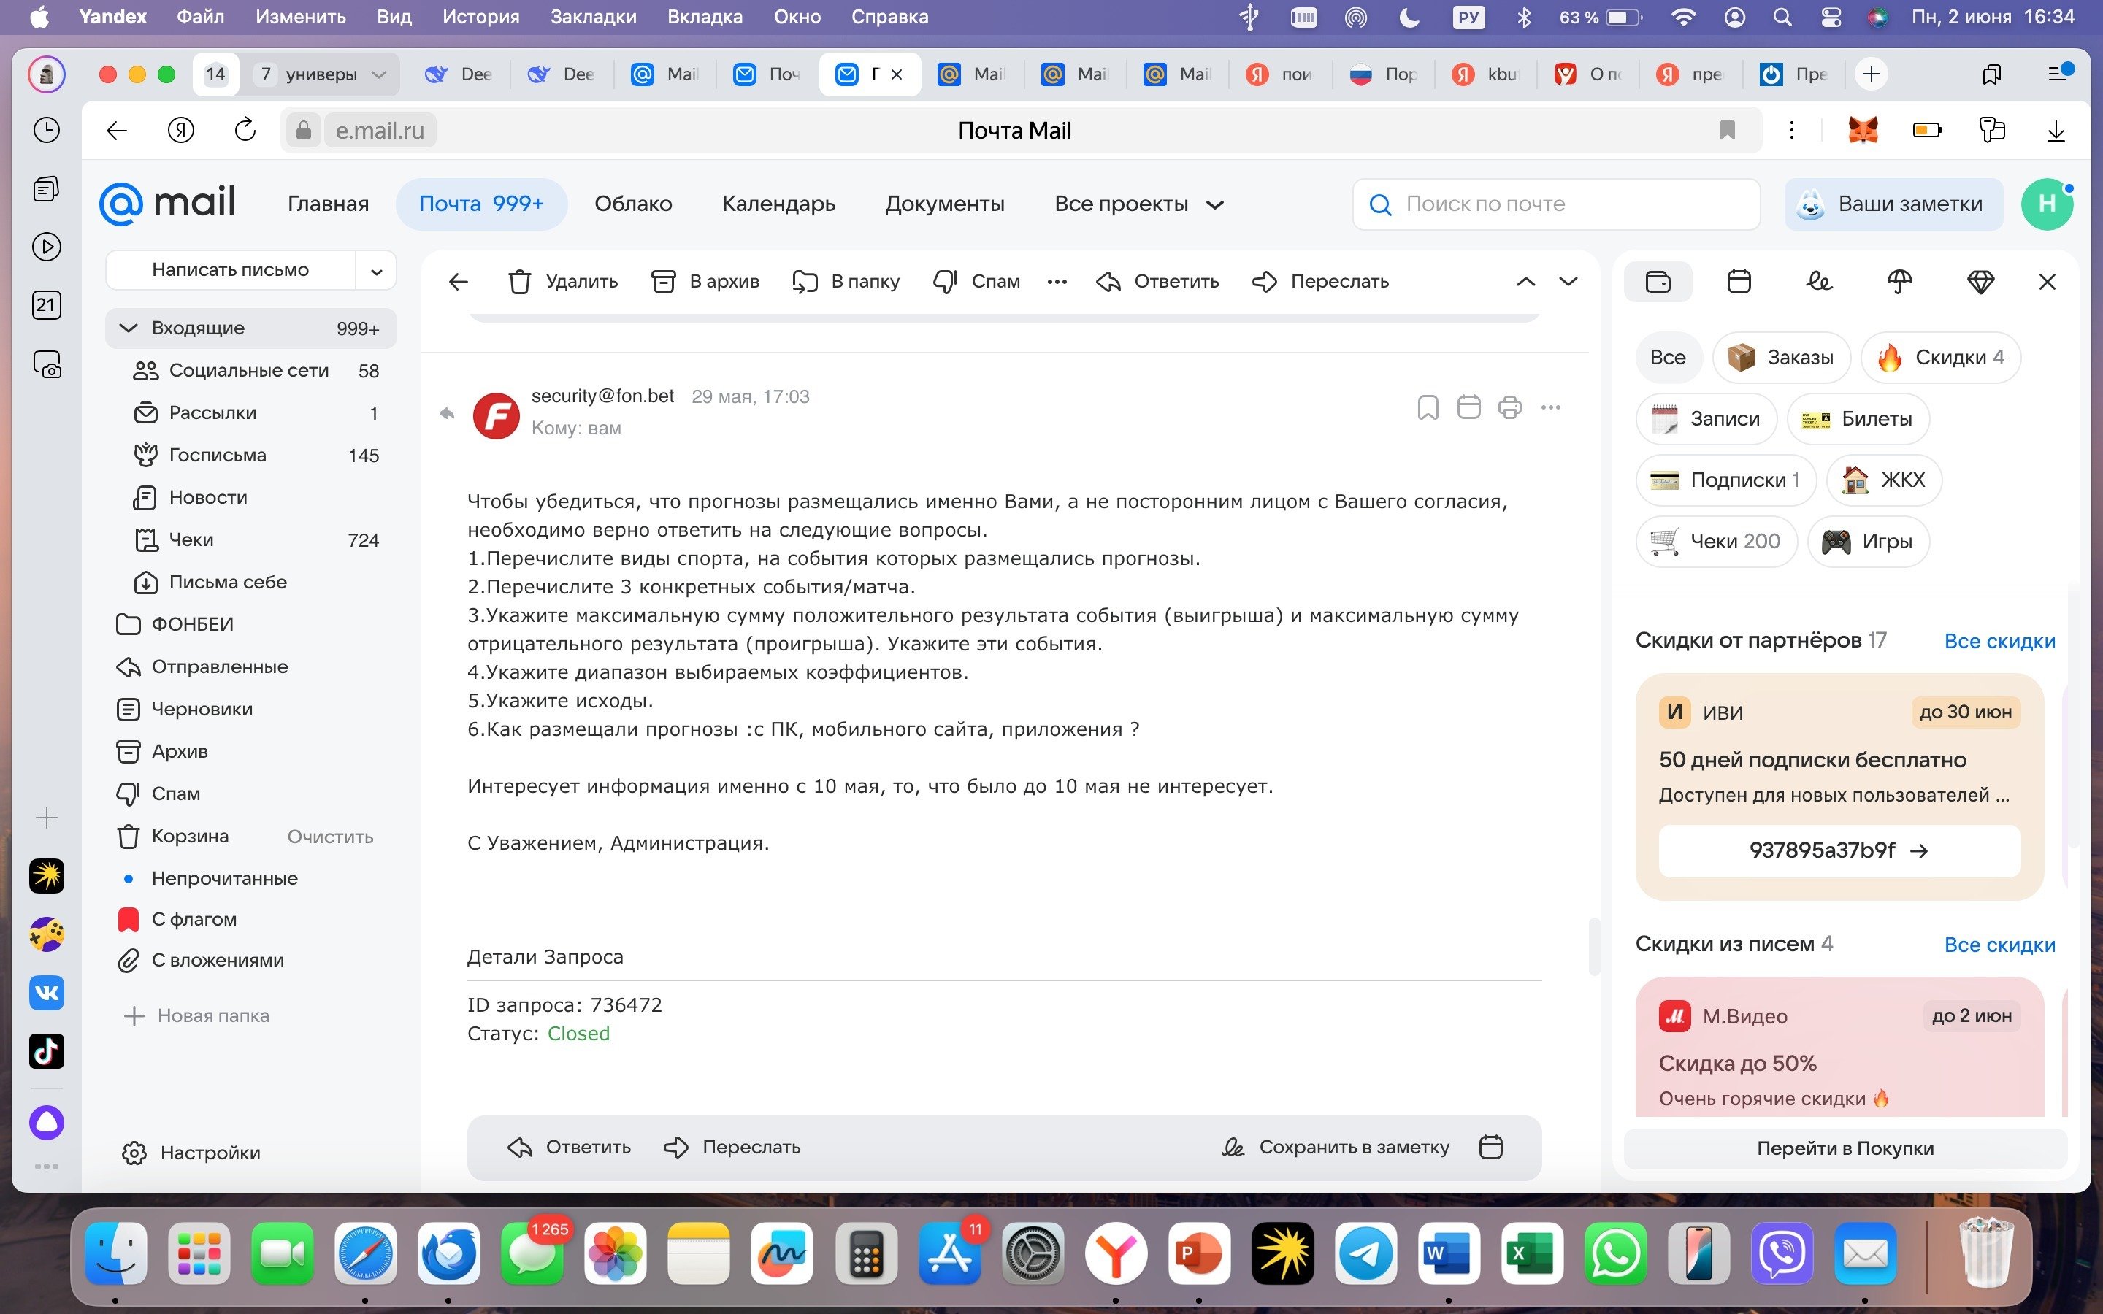Collapse the Входящие folder tree

(129, 328)
